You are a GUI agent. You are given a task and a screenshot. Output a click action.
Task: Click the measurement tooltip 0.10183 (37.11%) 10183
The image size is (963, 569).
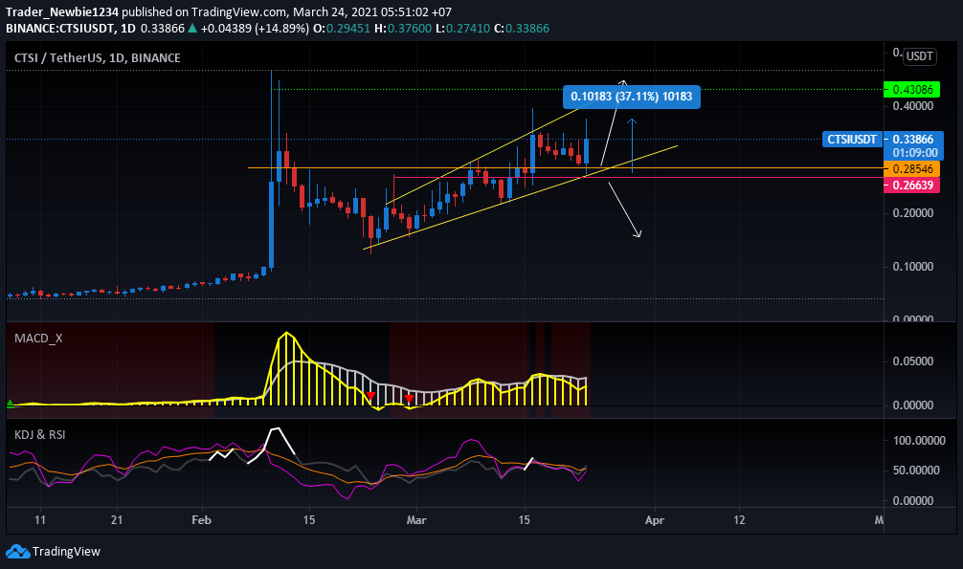click(x=632, y=97)
